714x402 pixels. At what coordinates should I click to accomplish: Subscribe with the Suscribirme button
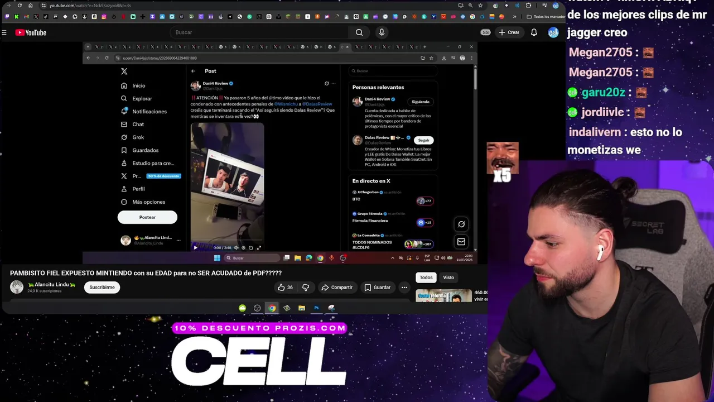(102, 287)
